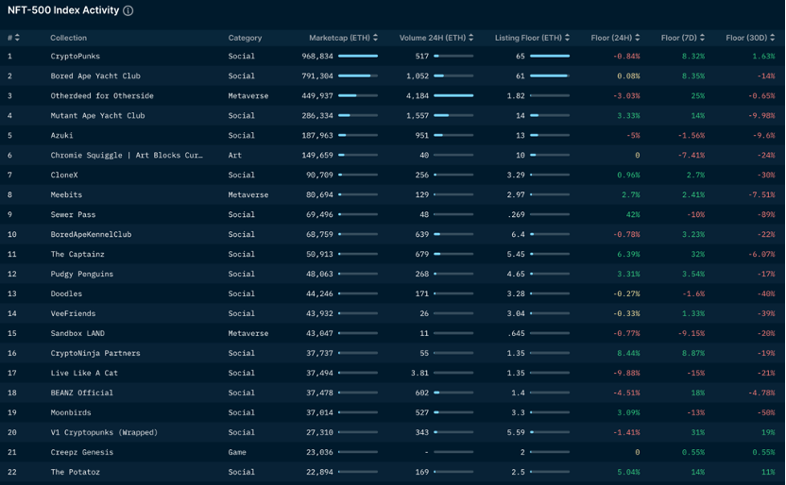Open Mutant Ape Yacht Club collection
The image size is (786, 485).
(x=97, y=116)
